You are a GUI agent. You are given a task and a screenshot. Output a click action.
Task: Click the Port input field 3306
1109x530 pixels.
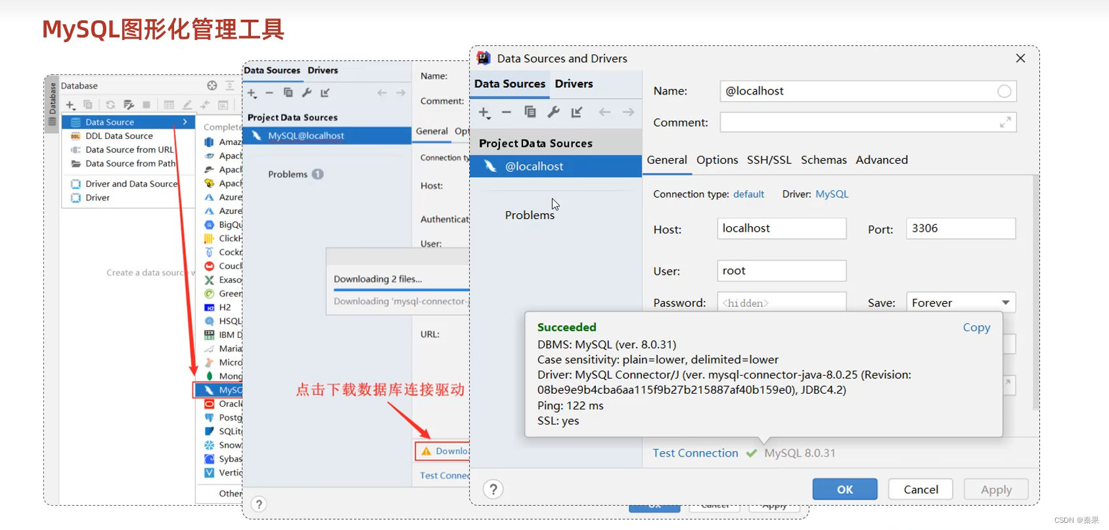961,228
